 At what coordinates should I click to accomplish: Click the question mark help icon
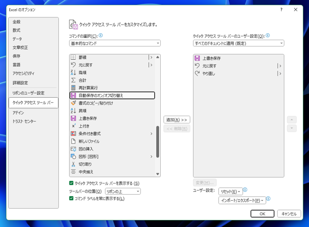pos(281,10)
